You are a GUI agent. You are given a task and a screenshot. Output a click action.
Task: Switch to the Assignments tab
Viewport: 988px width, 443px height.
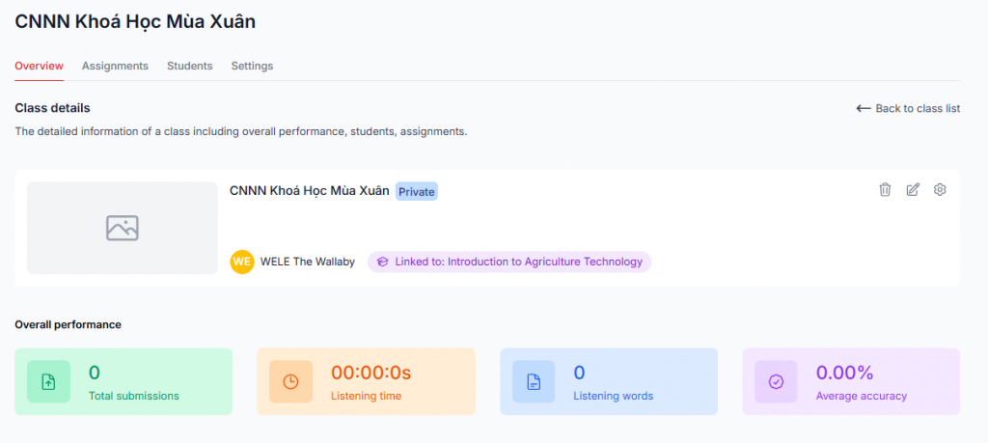click(x=115, y=66)
